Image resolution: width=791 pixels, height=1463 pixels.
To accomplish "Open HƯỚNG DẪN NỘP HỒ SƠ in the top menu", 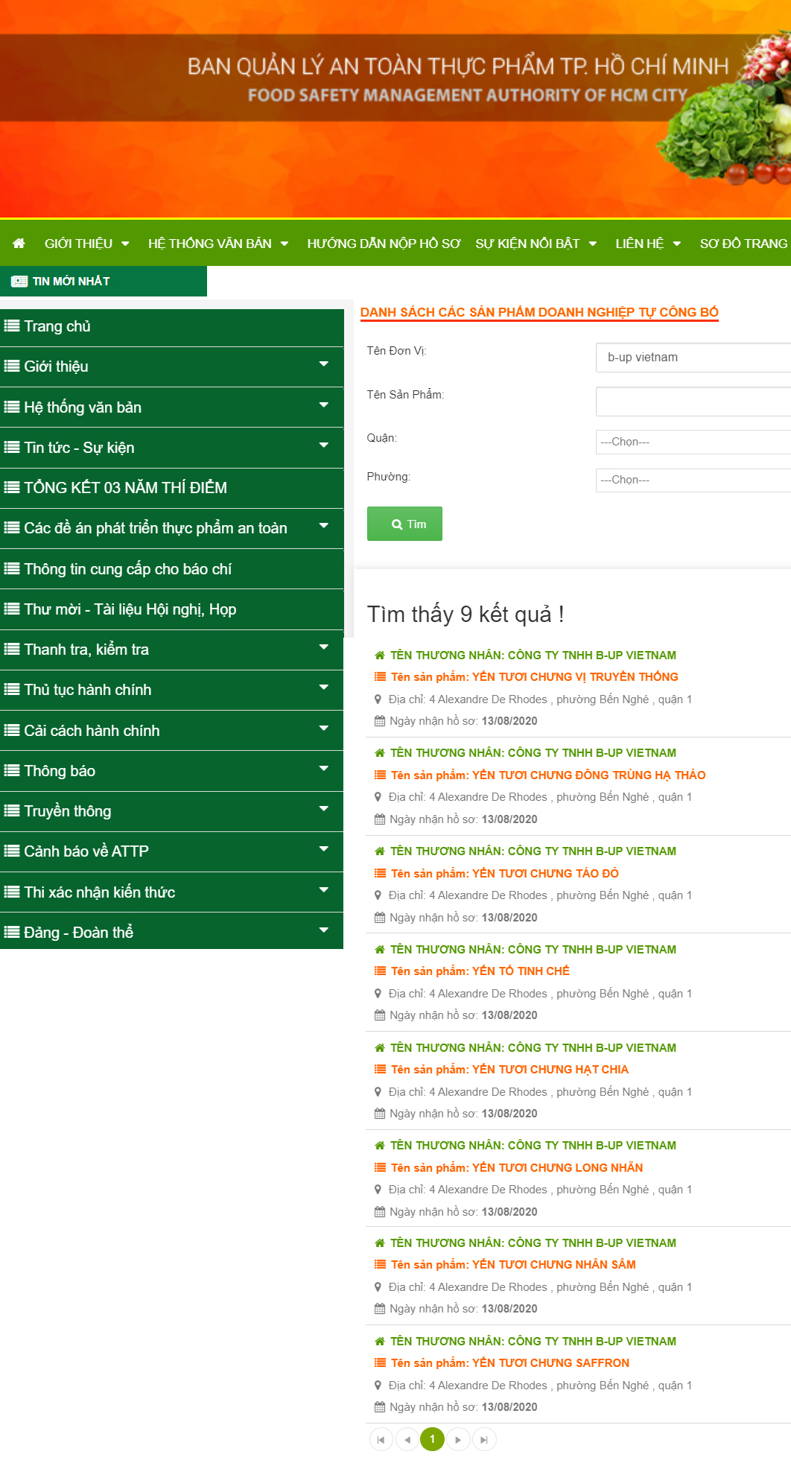I will [384, 244].
